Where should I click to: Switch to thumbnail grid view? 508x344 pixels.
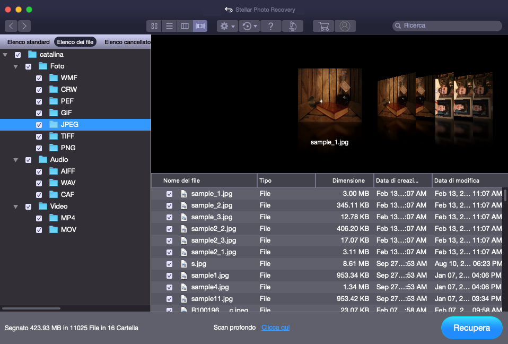[x=154, y=26]
